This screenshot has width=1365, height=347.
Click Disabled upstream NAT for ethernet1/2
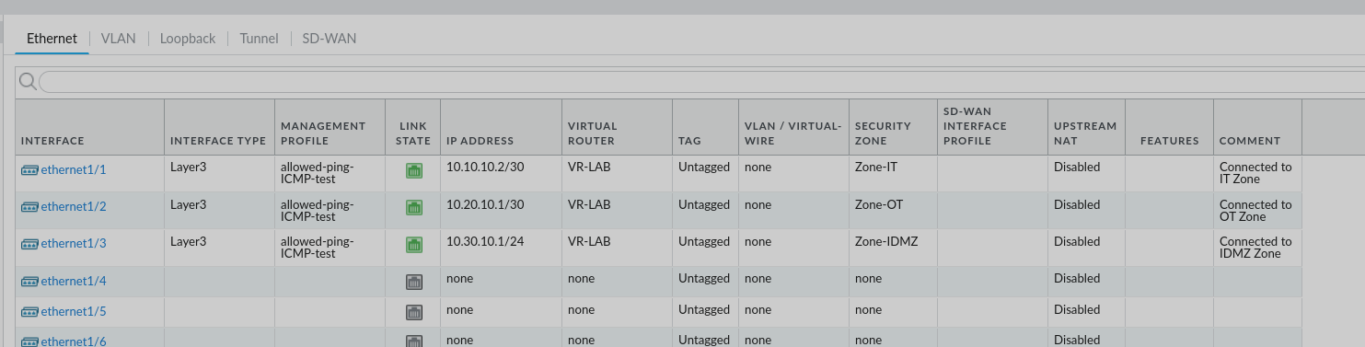tap(1077, 204)
